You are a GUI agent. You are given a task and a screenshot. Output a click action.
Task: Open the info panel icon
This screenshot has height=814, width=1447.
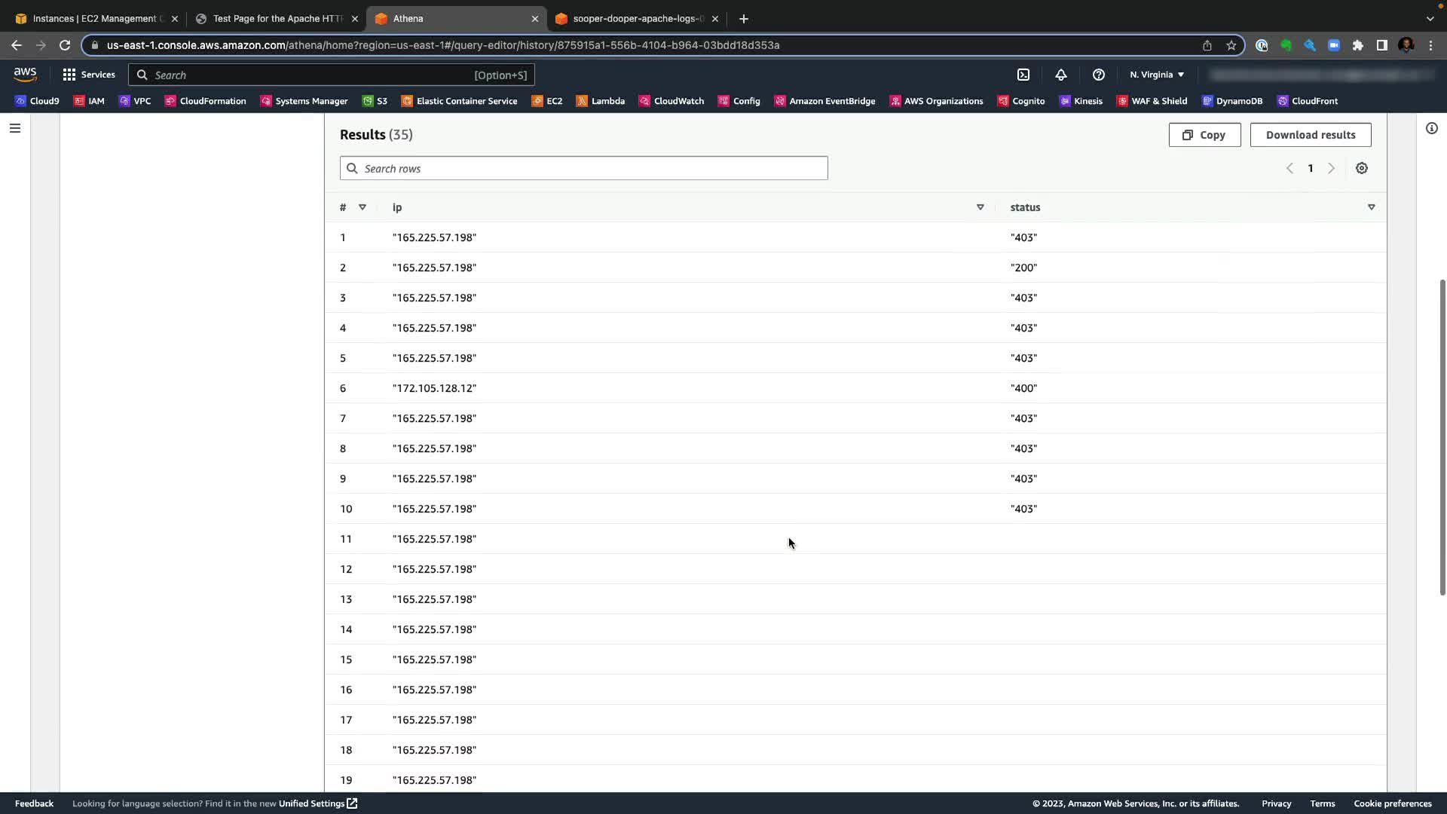(1431, 128)
